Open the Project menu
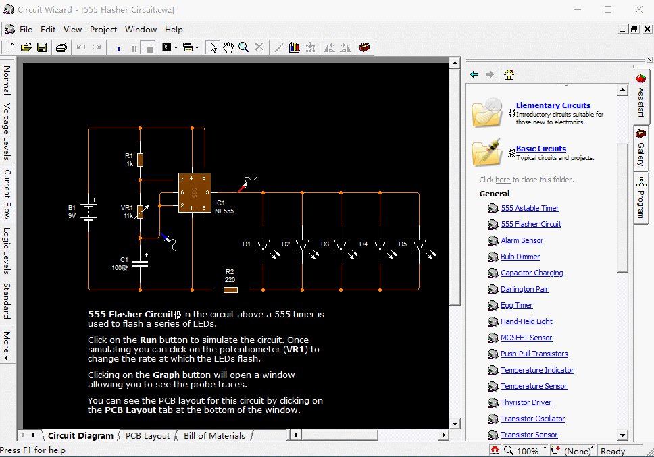The image size is (654, 457). coord(103,30)
